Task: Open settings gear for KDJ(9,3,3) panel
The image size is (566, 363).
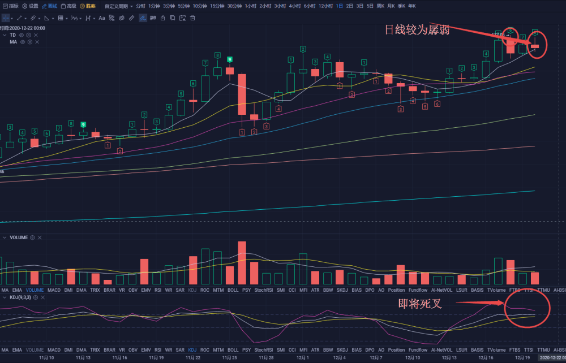Action: 36,297
